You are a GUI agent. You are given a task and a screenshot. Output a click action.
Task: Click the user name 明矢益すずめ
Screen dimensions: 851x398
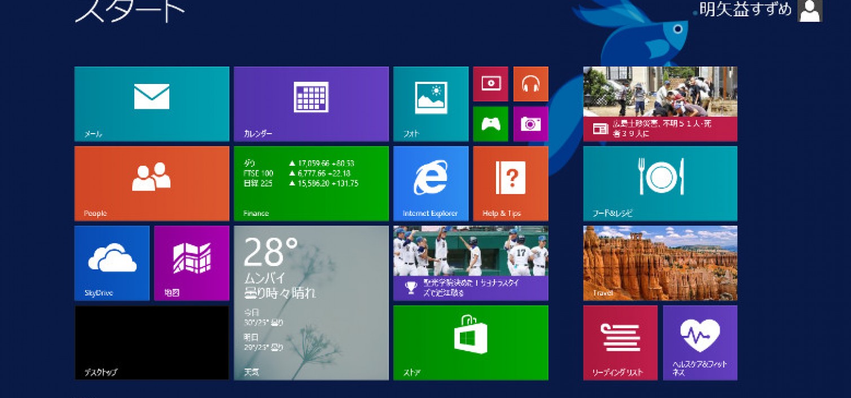click(x=745, y=9)
